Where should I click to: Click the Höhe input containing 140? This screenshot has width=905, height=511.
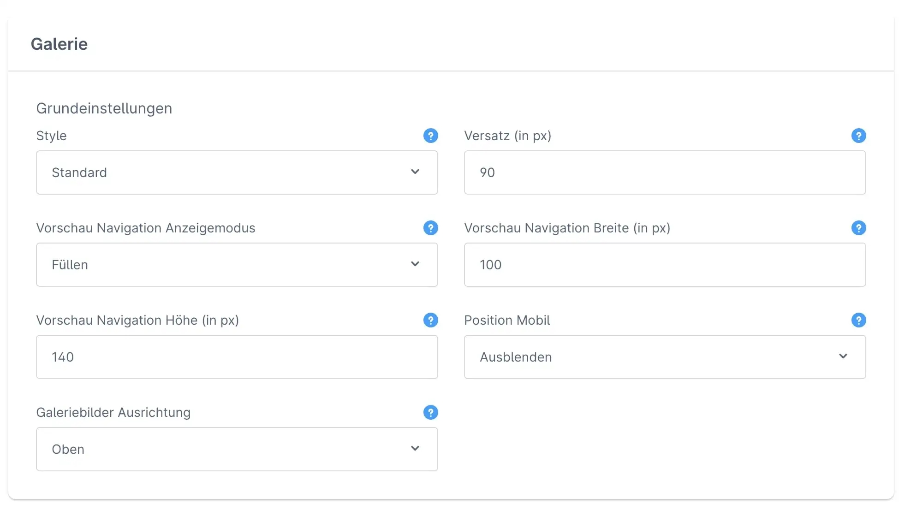[237, 357]
